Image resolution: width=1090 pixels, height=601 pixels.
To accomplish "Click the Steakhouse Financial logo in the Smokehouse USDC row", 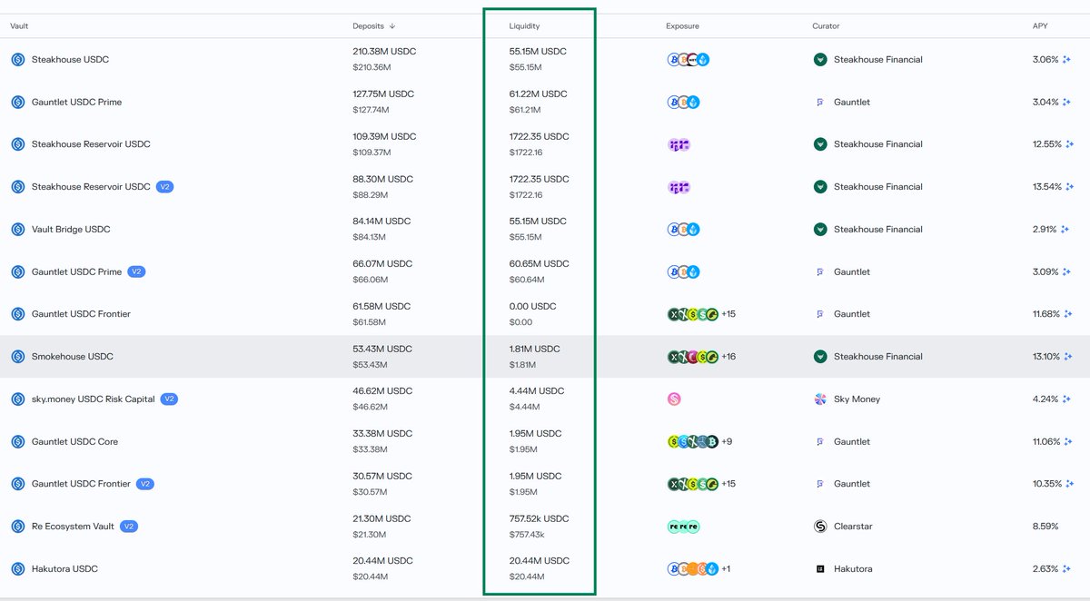I will [820, 357].
